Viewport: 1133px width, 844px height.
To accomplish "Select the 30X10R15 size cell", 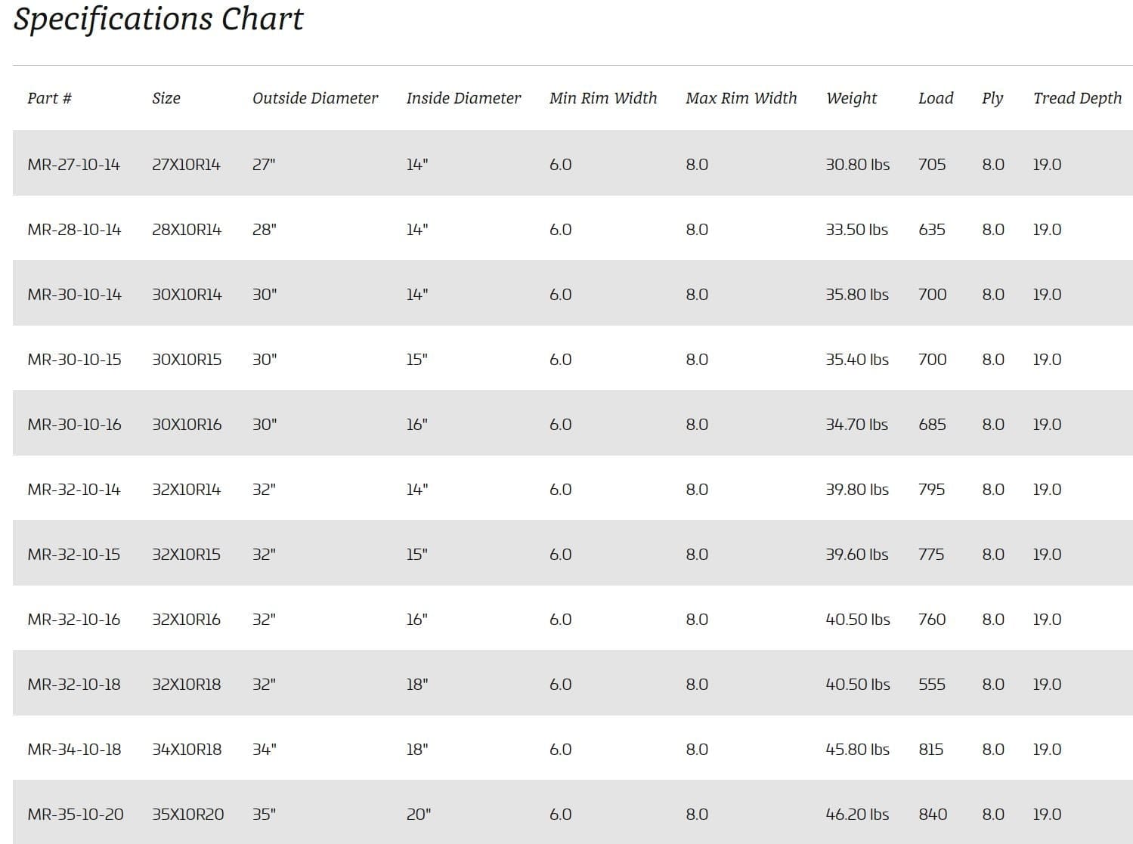I will point(187,360).
